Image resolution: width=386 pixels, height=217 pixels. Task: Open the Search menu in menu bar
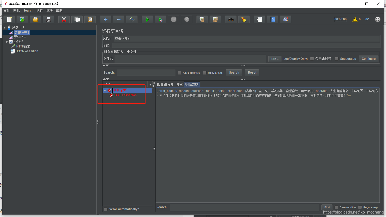28,11
